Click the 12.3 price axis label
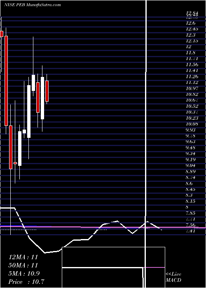The width and height of the screenshot is (206, 288). [x=190, y=35]
